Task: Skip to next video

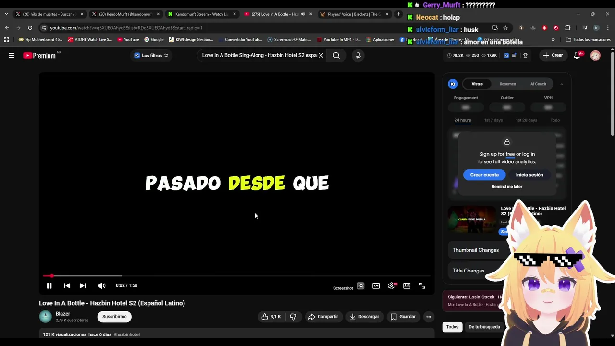Action: point(83,285)
